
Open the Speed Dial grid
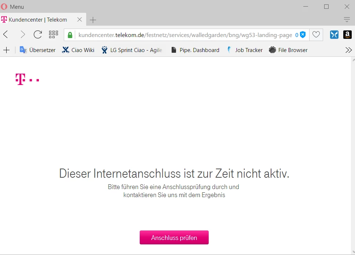[x=54, y=34]
